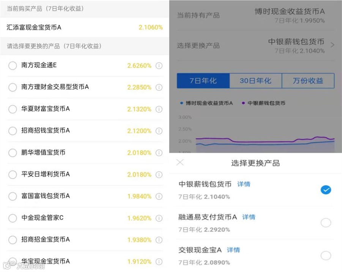Click 7日年化 1.9950% holding value
This screenshot has height=272, width=342.
point(300,21)
